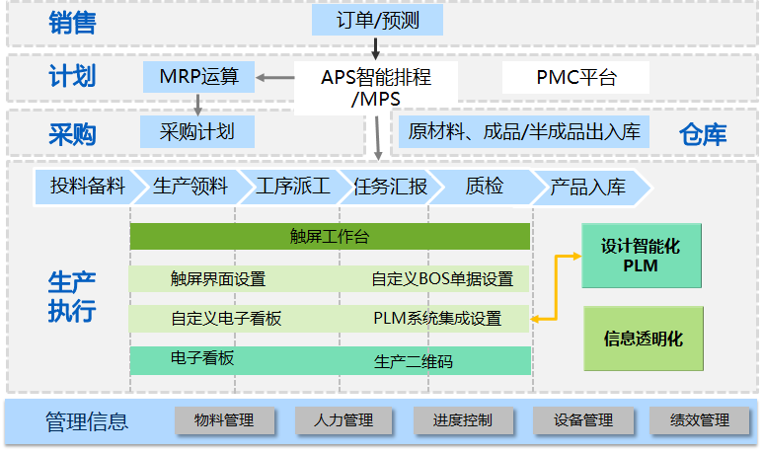Choose the 工序派工 process arrow
762x453 pixels.
pyautogui.click(x=291, y=187)
